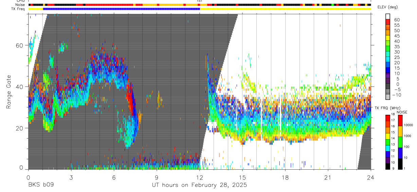Click the 1 label on the NOISE legend
Image resolution: width=417 pixels, height=192 pixels.
coord(404,168)
